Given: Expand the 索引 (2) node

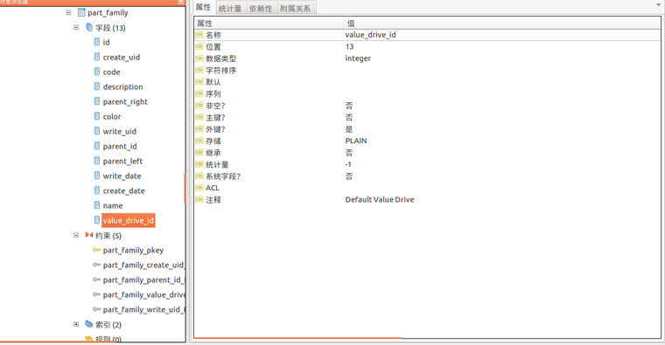Looking at the screenshot, I should pos(76,324).
